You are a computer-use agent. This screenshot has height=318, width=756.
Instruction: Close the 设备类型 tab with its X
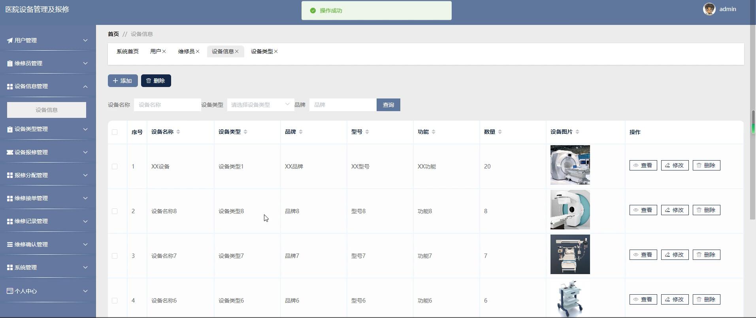tap(276, 51)
